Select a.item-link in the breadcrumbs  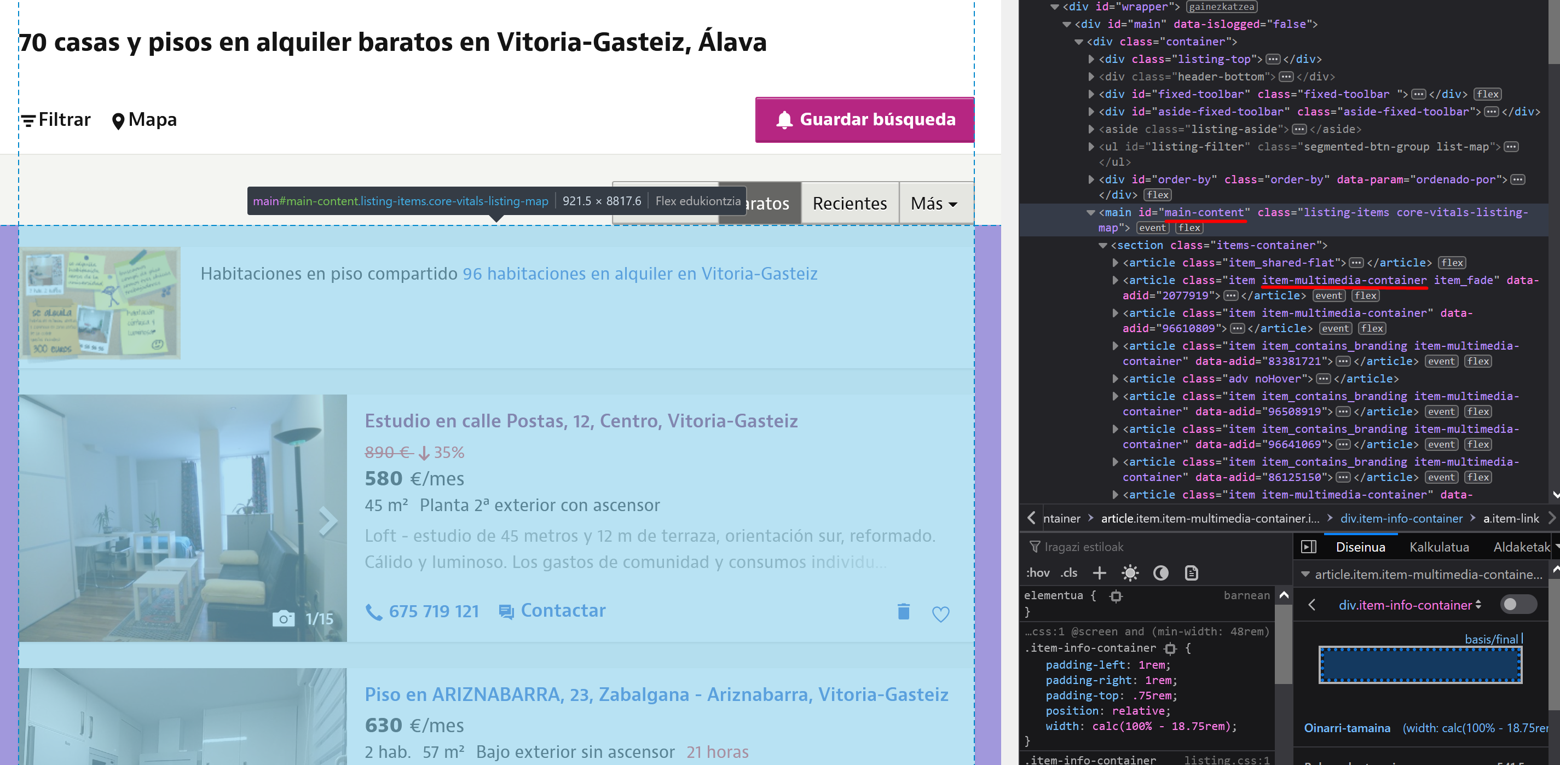point(1510,519)
